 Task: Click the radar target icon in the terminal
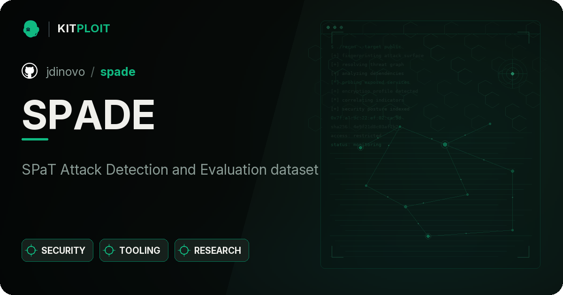pos(512,74)
